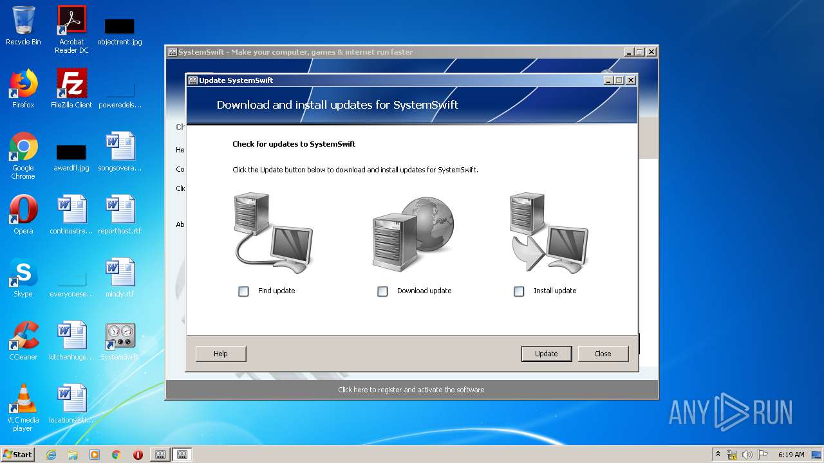
Task: Minimize the Update SystemSwift dialog
Action: pyautogui.click(x=608, y=80)
